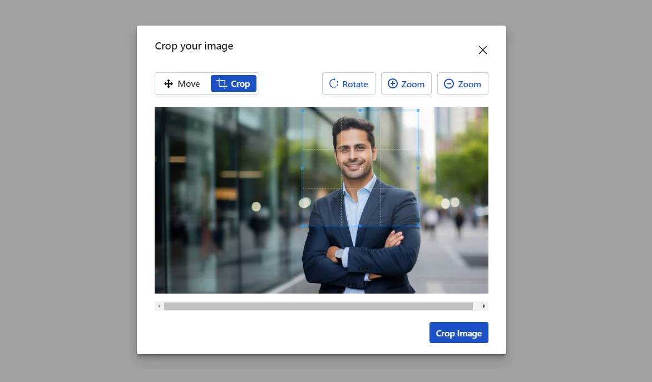Screen dimensions: 652x382
Task: Click the crop box left edge middle handle
Action: [x=302, y=168]
